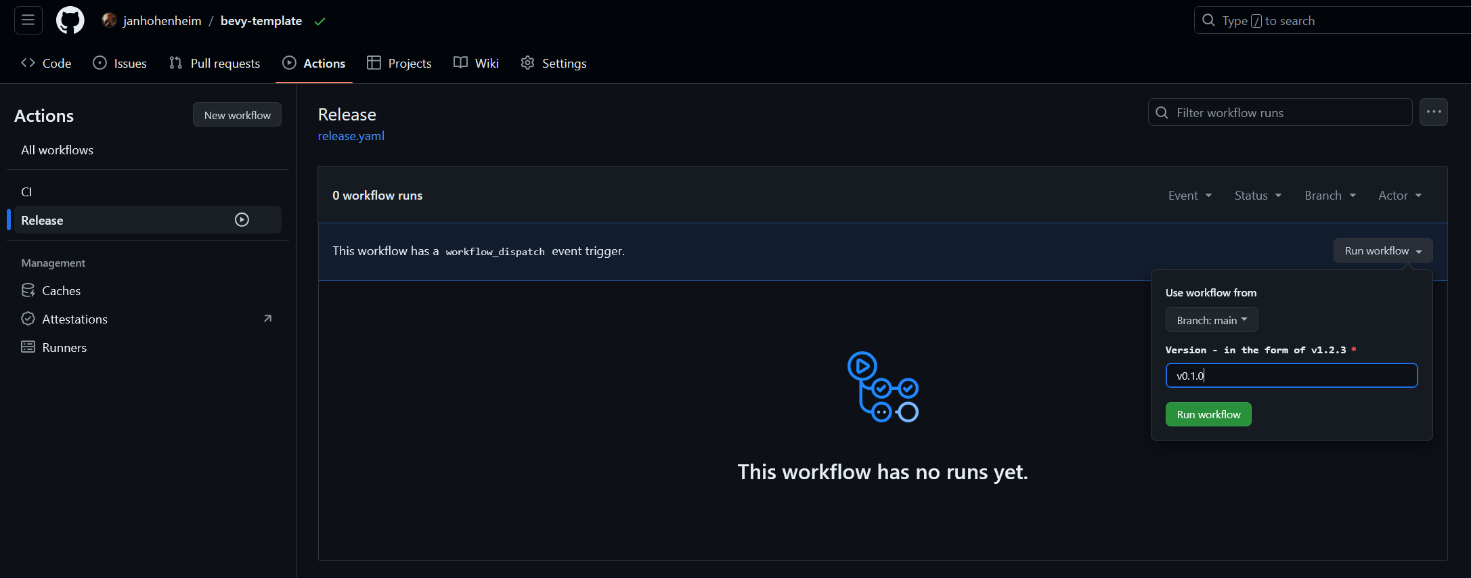Click the play icon beside Release workflow

coord(242,220)
